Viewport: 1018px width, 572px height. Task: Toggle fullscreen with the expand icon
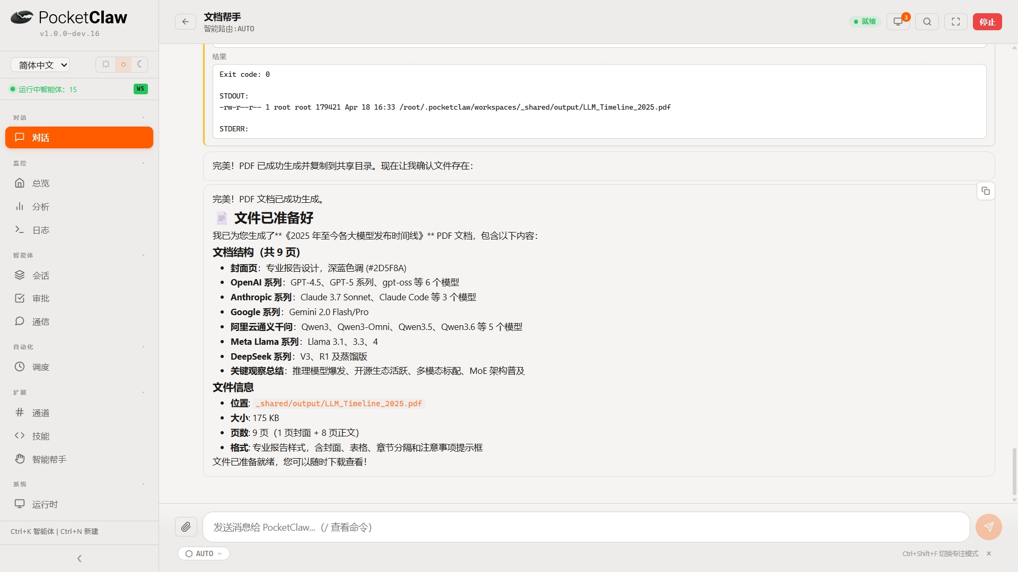click(956, 22)
